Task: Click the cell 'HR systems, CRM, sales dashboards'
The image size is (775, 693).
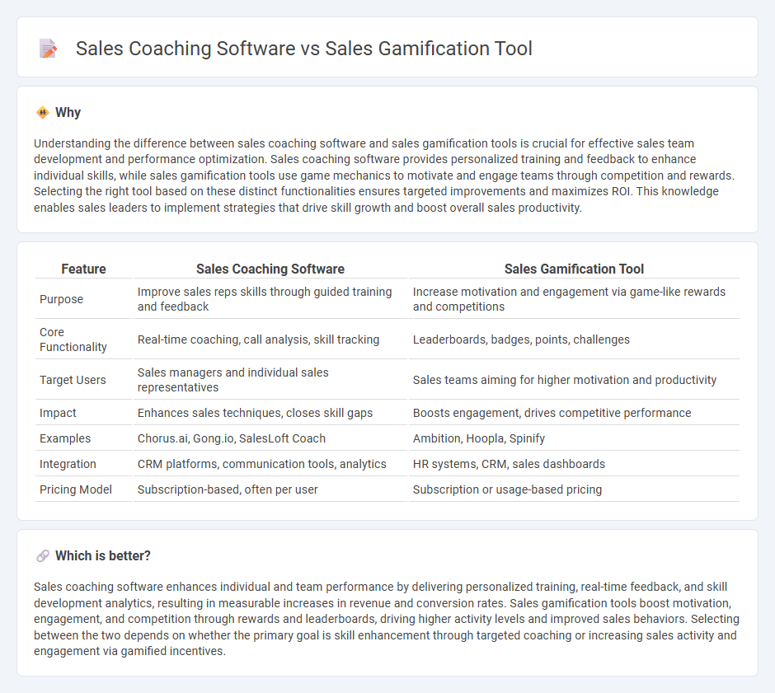Action: pos(574,464)
